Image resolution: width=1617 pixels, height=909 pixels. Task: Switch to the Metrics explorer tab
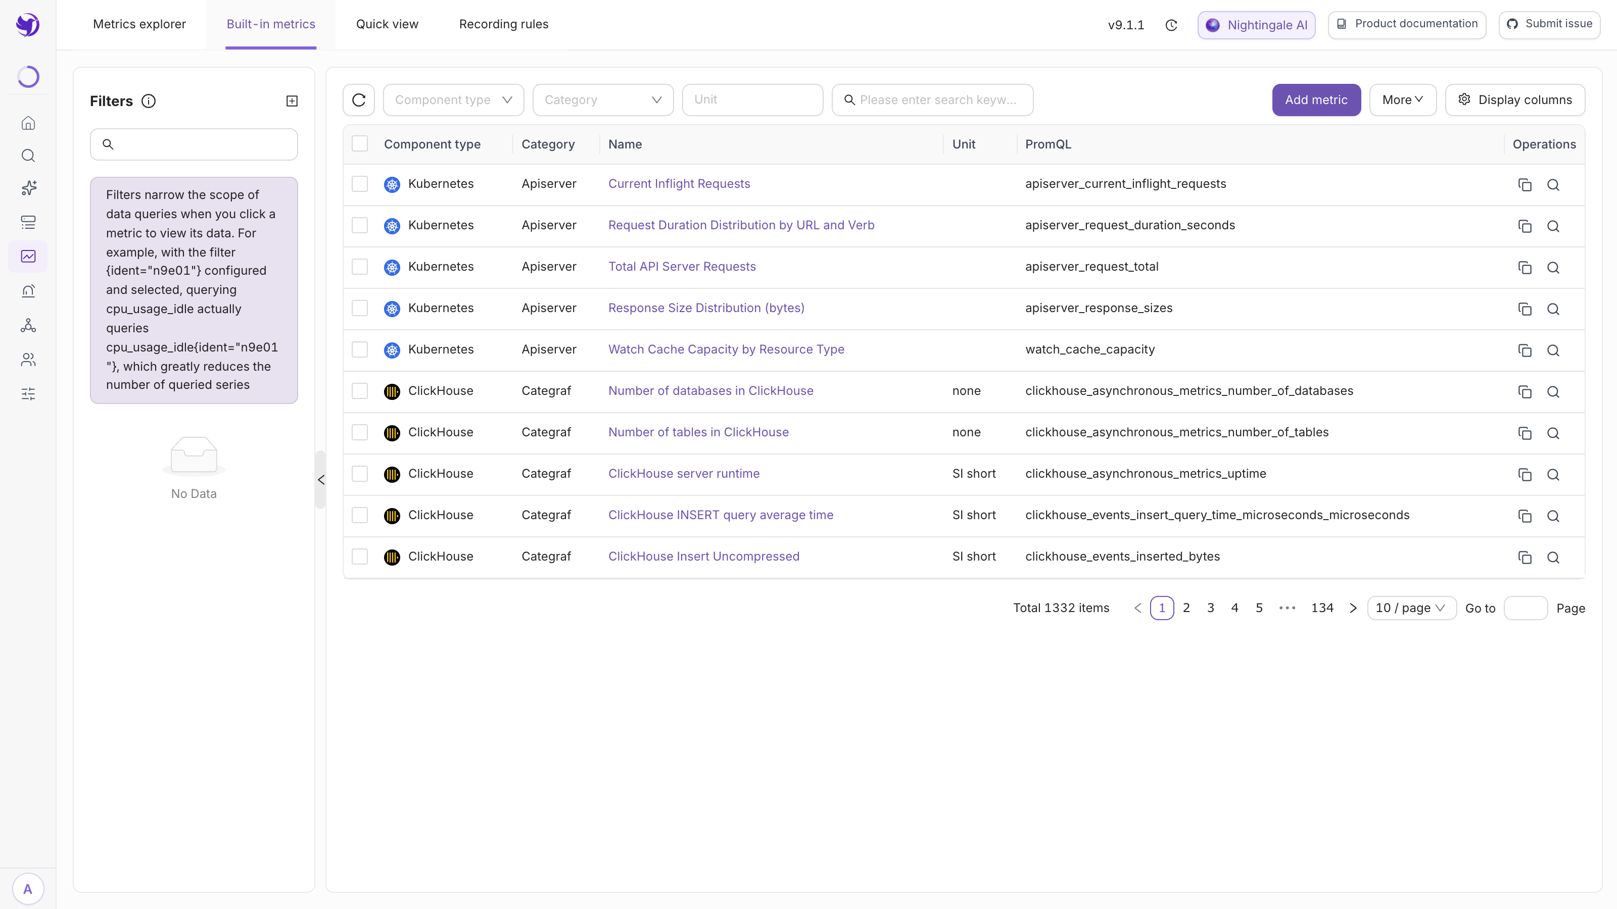coord(139,24)
